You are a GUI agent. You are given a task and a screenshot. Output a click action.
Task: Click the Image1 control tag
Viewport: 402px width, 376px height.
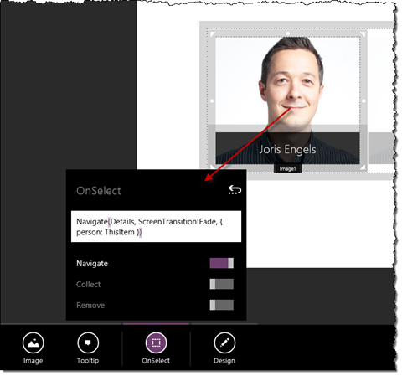pyautogui.click(x=287, y=168)
